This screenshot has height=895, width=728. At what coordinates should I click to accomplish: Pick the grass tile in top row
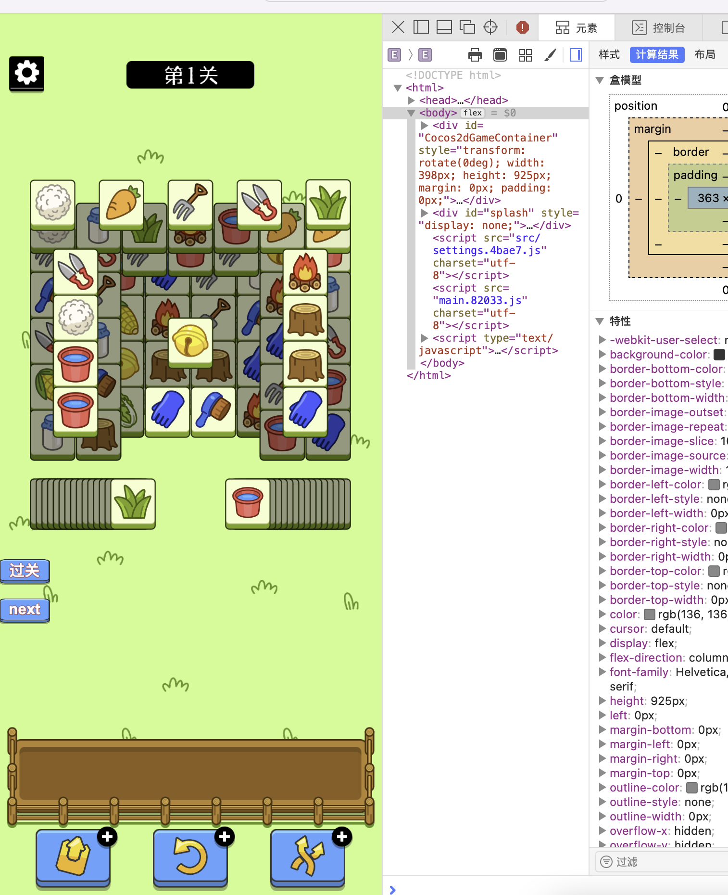(x=328, y=205)
